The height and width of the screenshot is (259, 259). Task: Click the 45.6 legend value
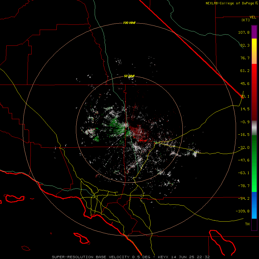(245, 83)
